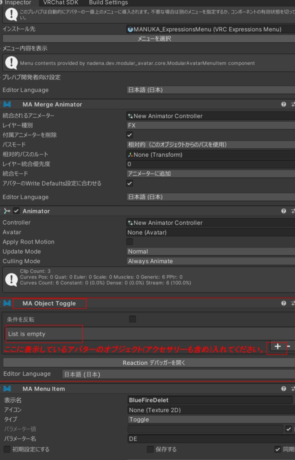This screenshot has width=295, height=460.
Task: Click the 統合されるアニメーター object field
Action: tap(211, 116)
